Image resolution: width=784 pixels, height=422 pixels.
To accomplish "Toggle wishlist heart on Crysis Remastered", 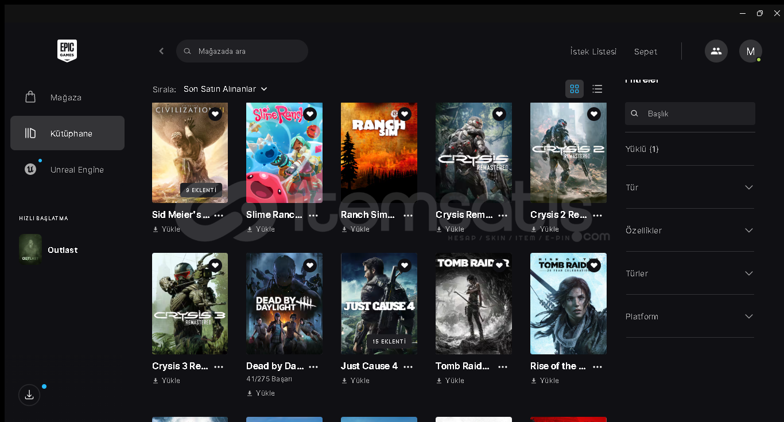I will pyautogui.click(x=499, y=114).
